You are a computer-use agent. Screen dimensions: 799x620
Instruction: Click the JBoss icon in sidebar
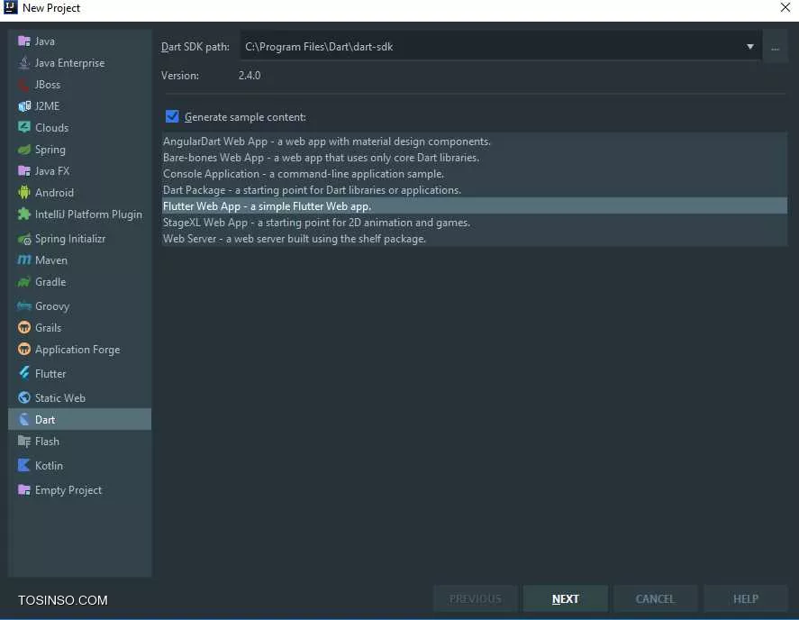(x=24, y=85)
